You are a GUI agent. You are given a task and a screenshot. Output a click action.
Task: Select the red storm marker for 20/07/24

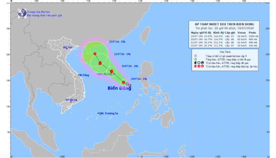(x=111, y=71)
